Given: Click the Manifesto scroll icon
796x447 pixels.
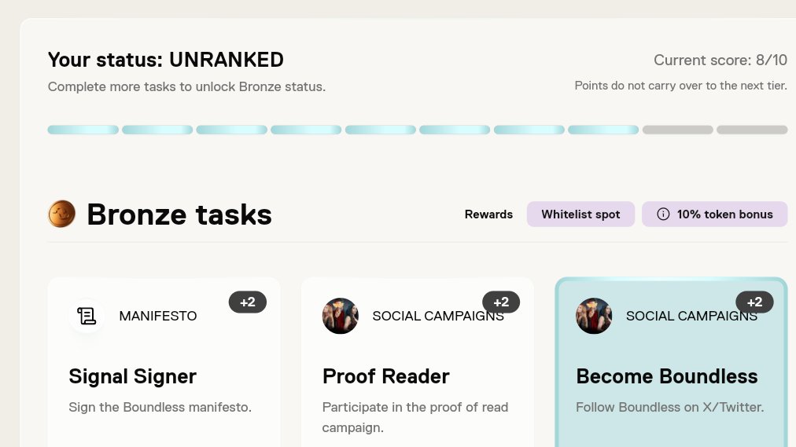Looking at the screenshot, I should tap(87, 316).
